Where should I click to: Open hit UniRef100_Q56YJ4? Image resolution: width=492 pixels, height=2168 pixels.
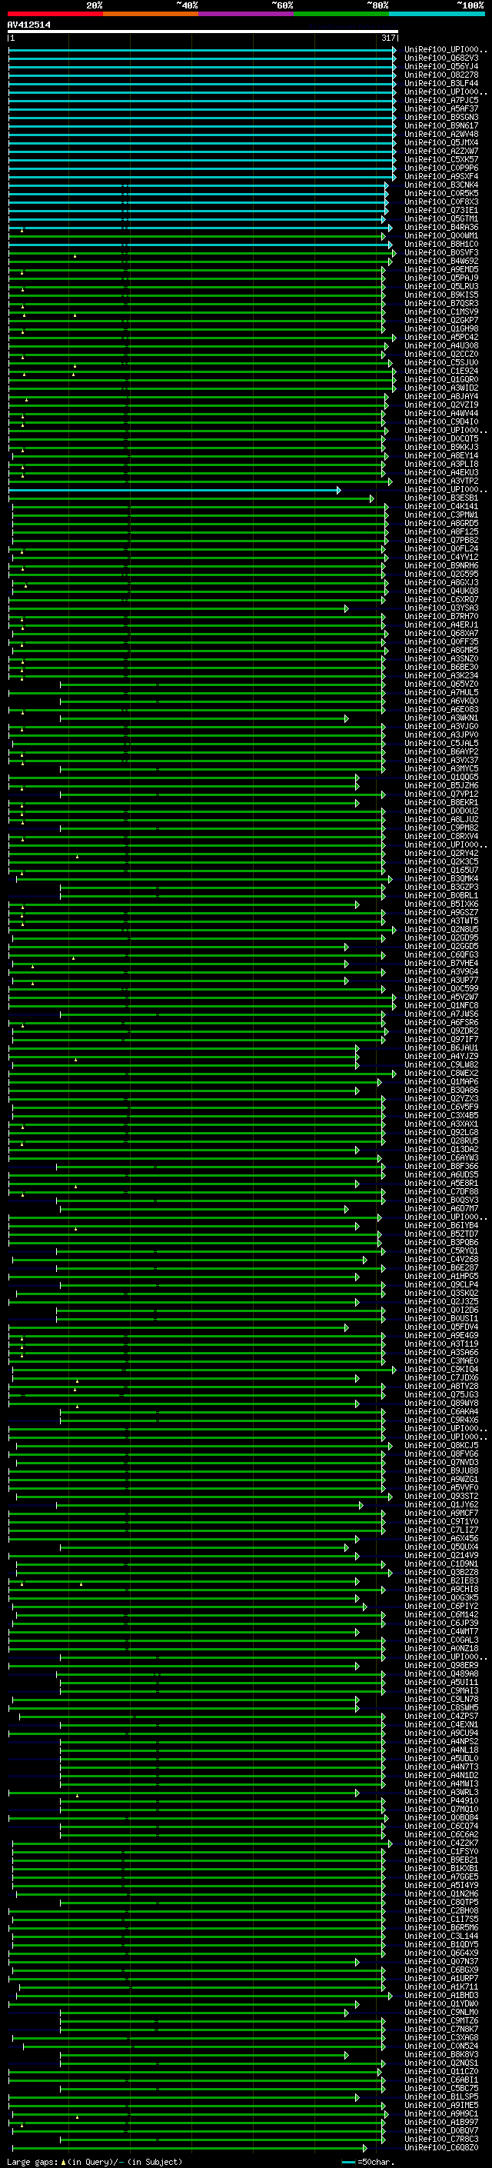point(441,66)
